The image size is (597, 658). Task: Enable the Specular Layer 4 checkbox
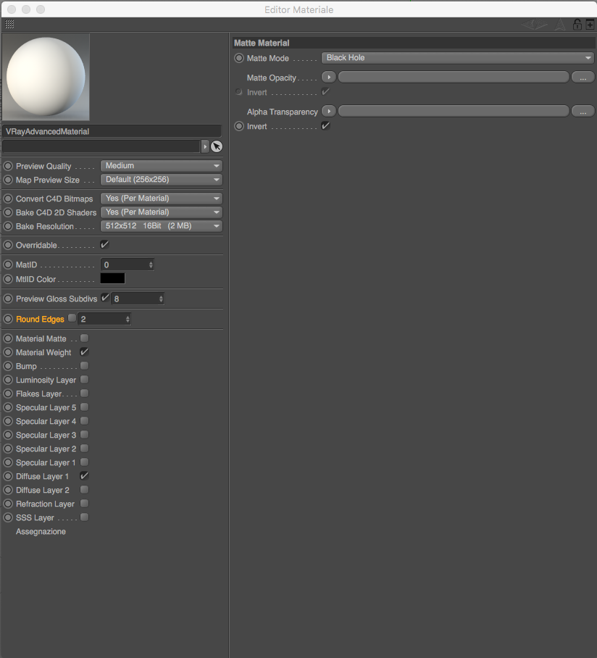tap(84, 420)
